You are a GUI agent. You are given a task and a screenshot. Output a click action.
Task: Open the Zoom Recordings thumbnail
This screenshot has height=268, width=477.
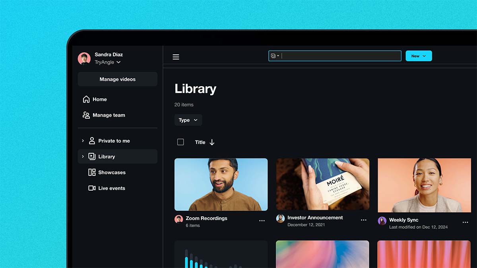coord(221,184)
